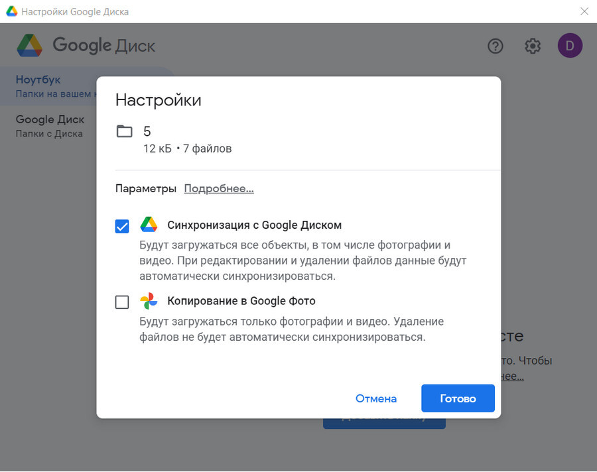Image resolution: width=597 pixels, height=472 pixels.
Task: Confirm with the Готово button
Action: 458,398
